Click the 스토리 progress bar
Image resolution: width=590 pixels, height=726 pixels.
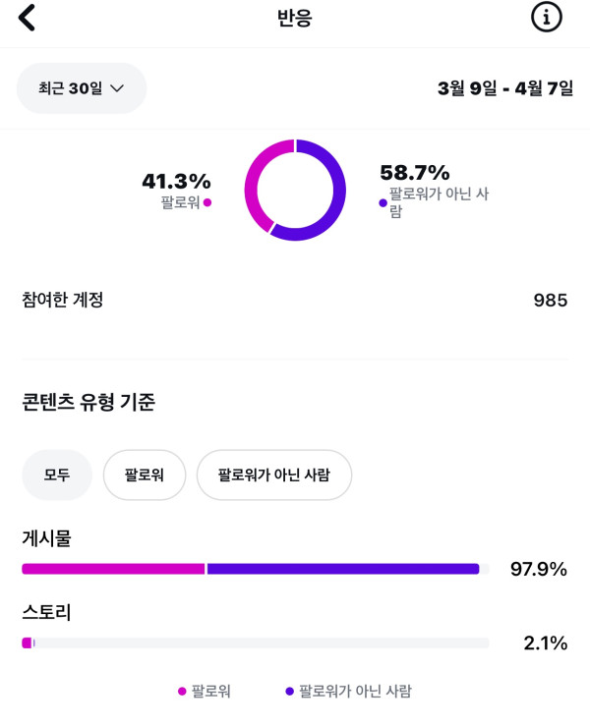pos(255,643)
